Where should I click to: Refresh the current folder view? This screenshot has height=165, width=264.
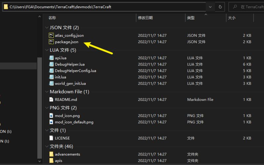pyautogui.click(x=220, y=7)
